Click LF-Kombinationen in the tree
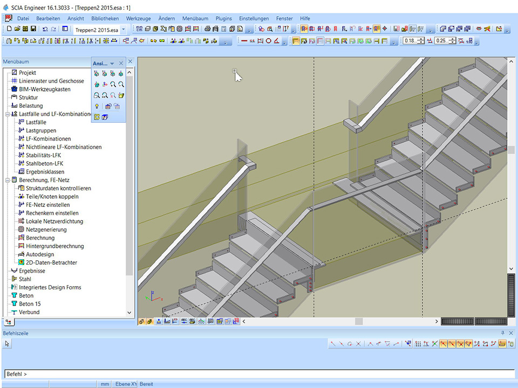Viewport: 518px width, 388px height. [x=48, y=139]
